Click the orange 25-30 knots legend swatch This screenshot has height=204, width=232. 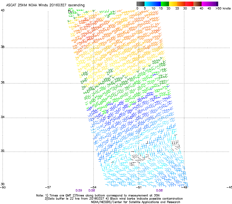point(181,4)
